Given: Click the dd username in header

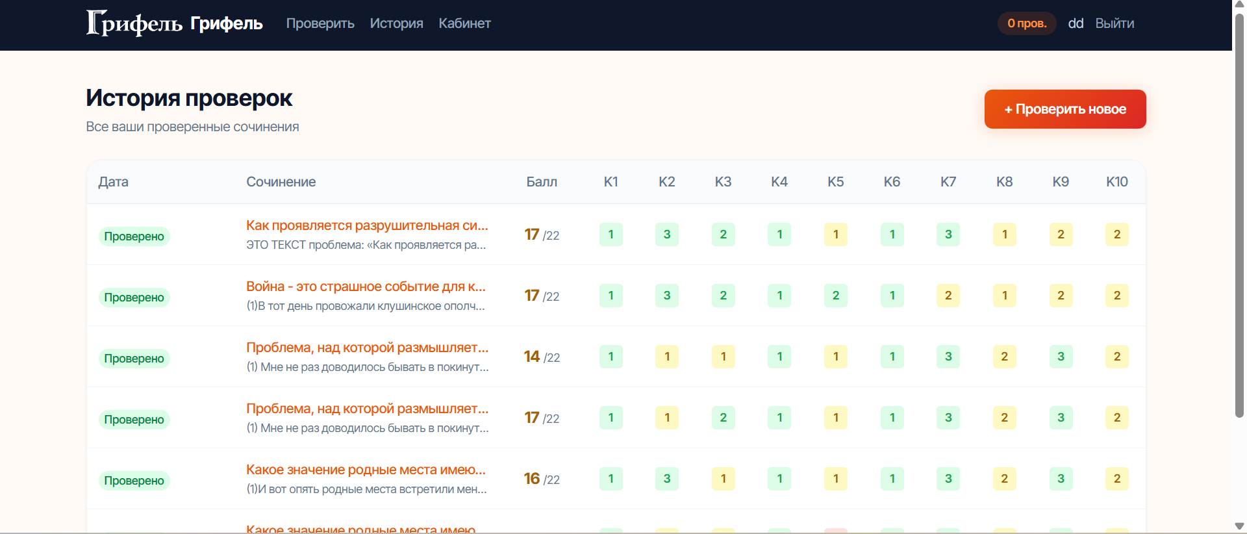Looking at the screenshot, I should tap(1076, 23).
